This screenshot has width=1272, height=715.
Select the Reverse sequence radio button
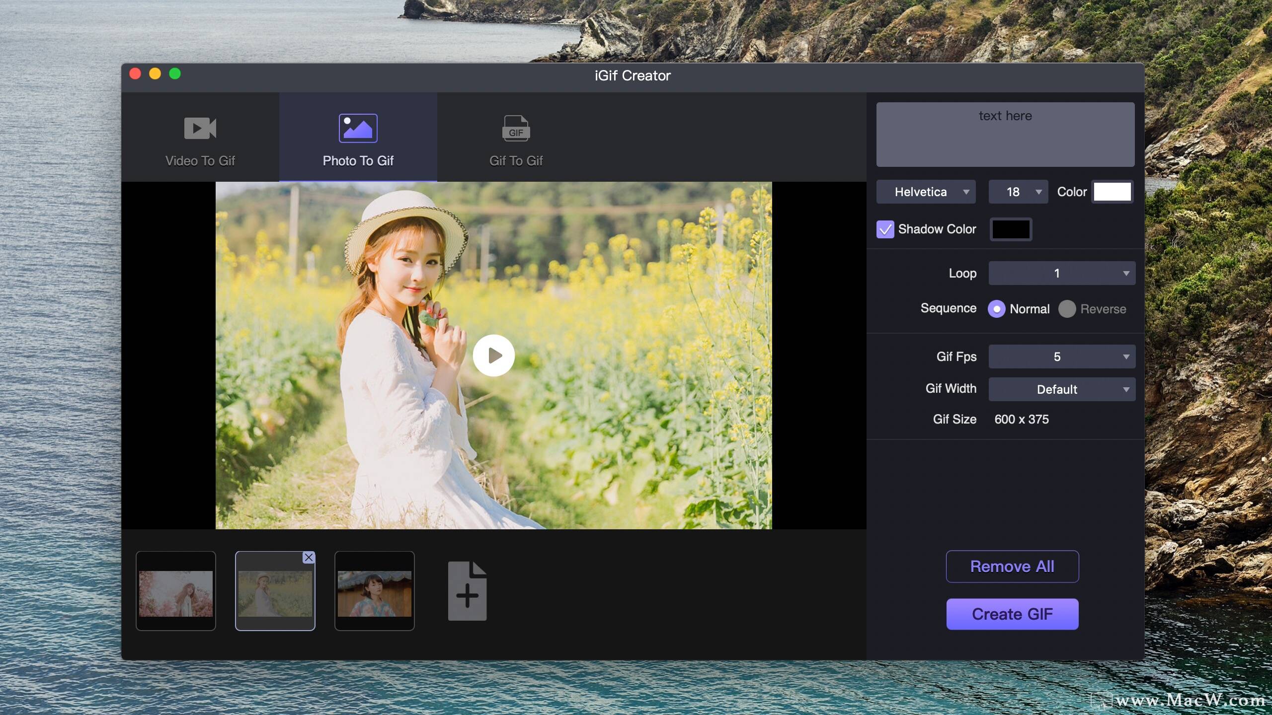click(1067, 309)
